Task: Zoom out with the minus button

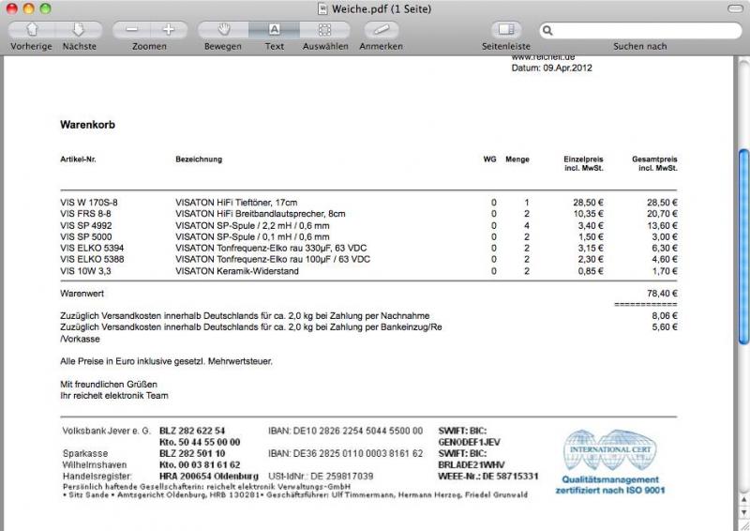Action: 131,30
